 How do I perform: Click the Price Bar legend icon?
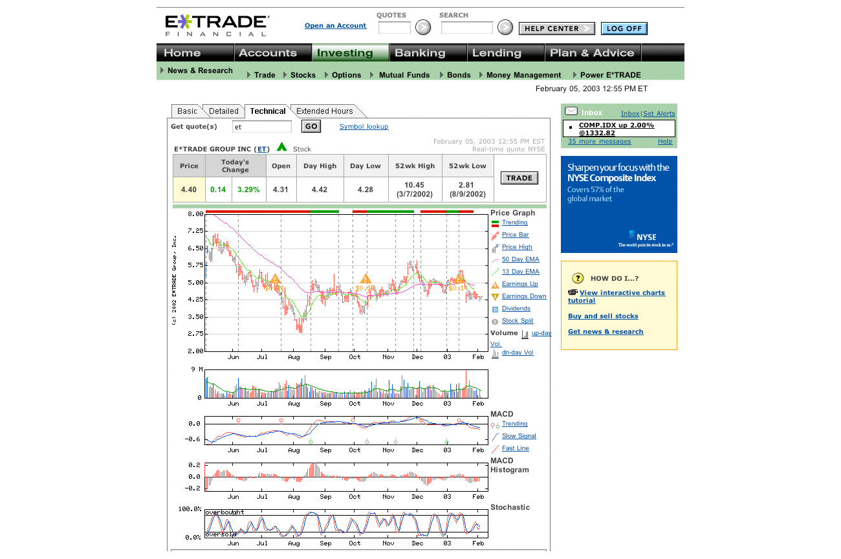[x=495, y=235]
